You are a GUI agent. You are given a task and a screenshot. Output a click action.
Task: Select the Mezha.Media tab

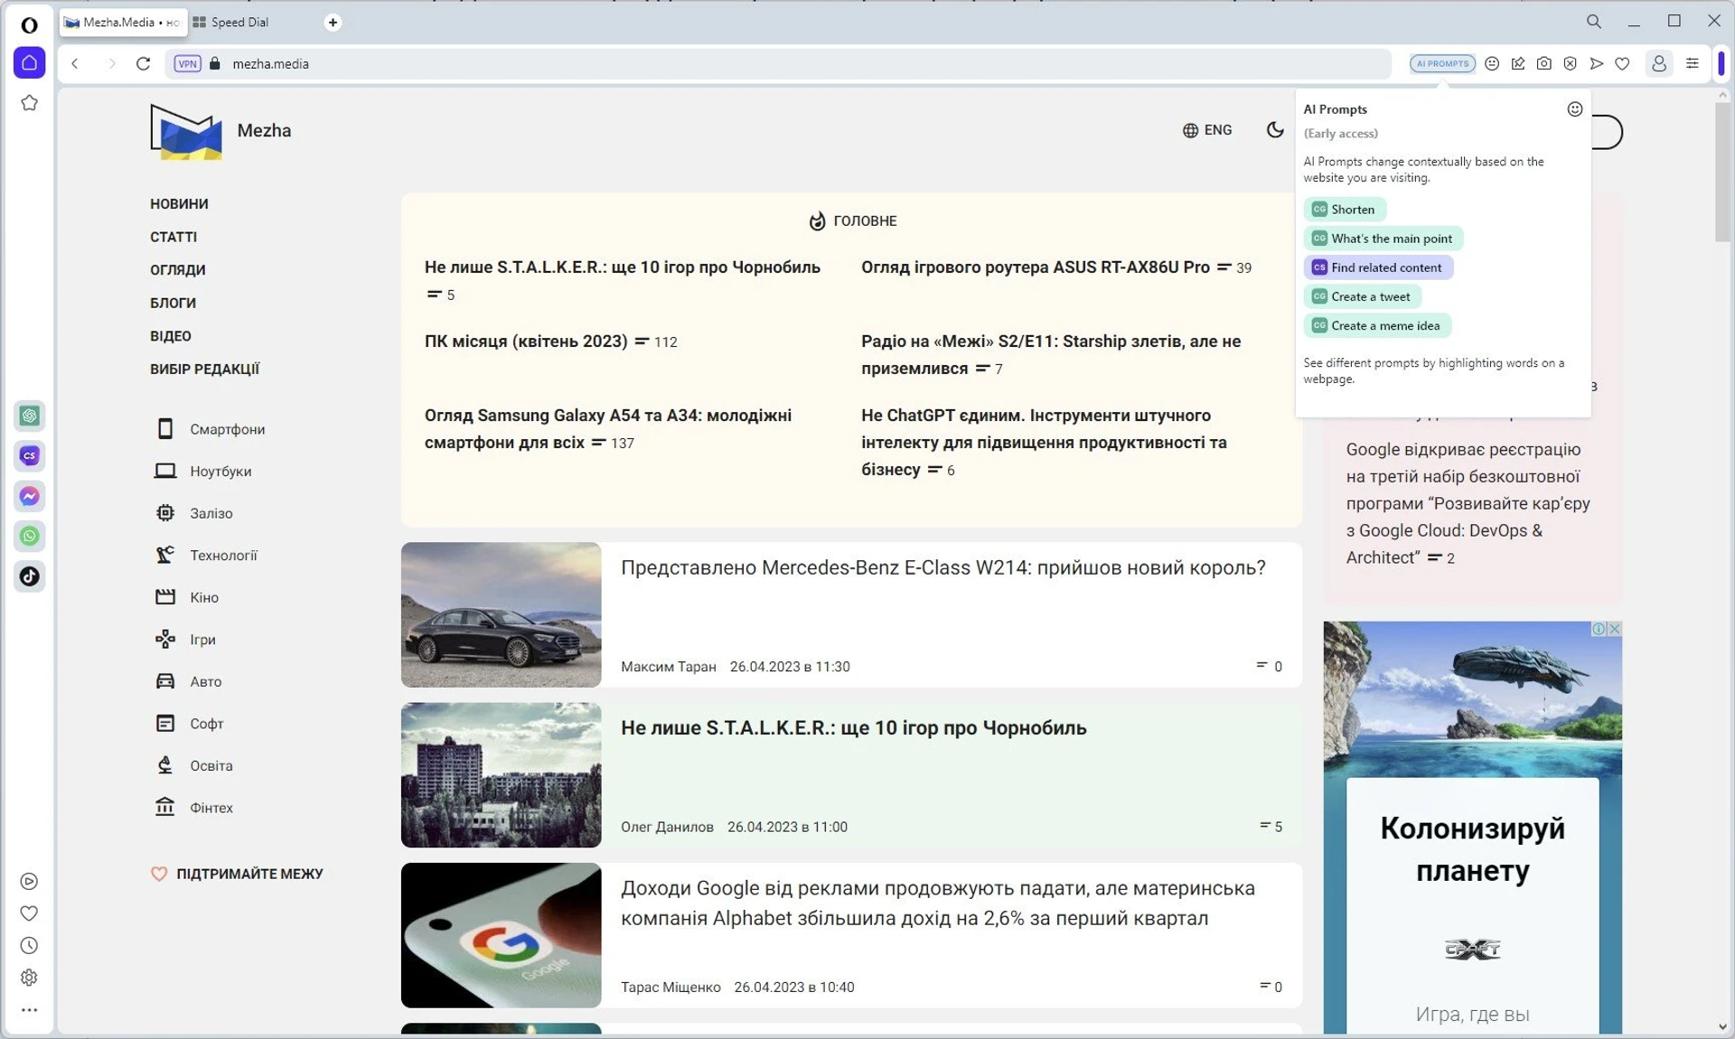(x=123, y=23)
